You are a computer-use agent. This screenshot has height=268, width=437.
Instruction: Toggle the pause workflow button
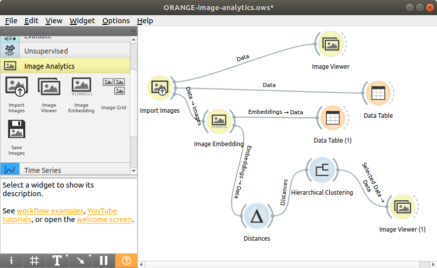tap(104, 260)
